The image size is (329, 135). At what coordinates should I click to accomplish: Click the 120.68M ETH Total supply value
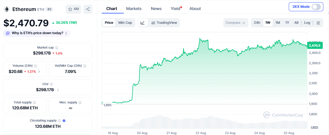[x=25, y=108]
